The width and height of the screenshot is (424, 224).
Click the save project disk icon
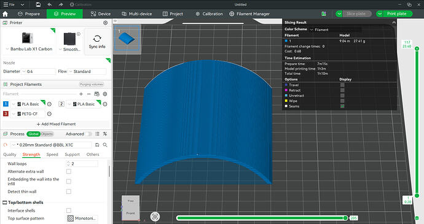coord(38,4)
